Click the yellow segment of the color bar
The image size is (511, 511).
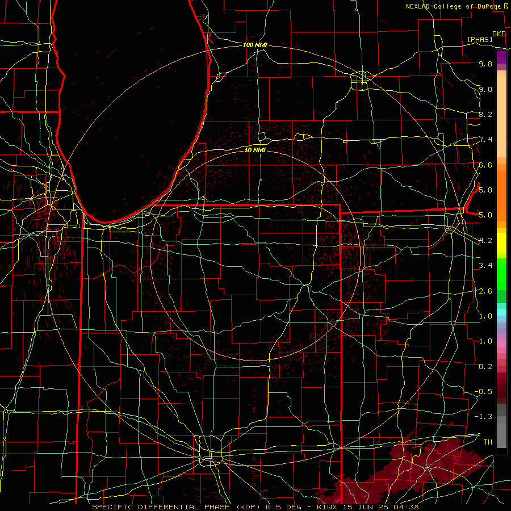(x=501, y=243)
